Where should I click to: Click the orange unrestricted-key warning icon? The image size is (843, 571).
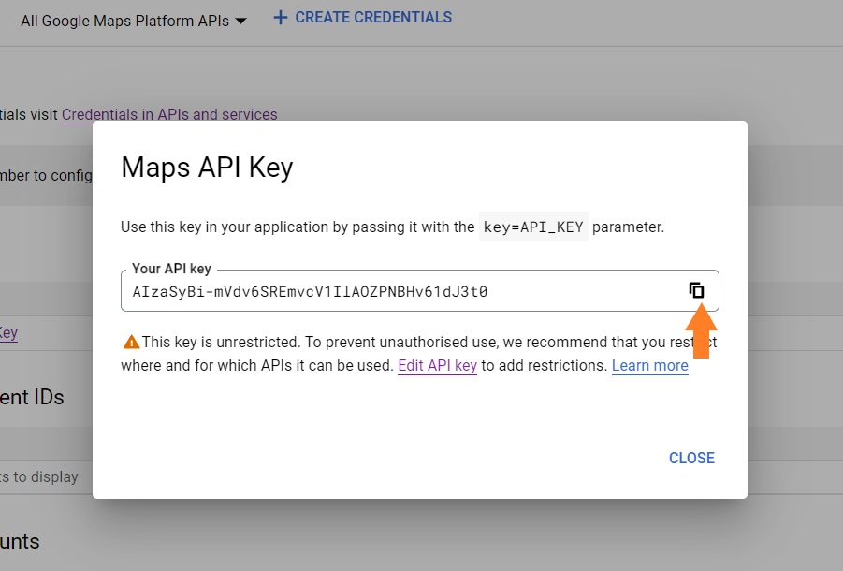(x=131, y=342)
